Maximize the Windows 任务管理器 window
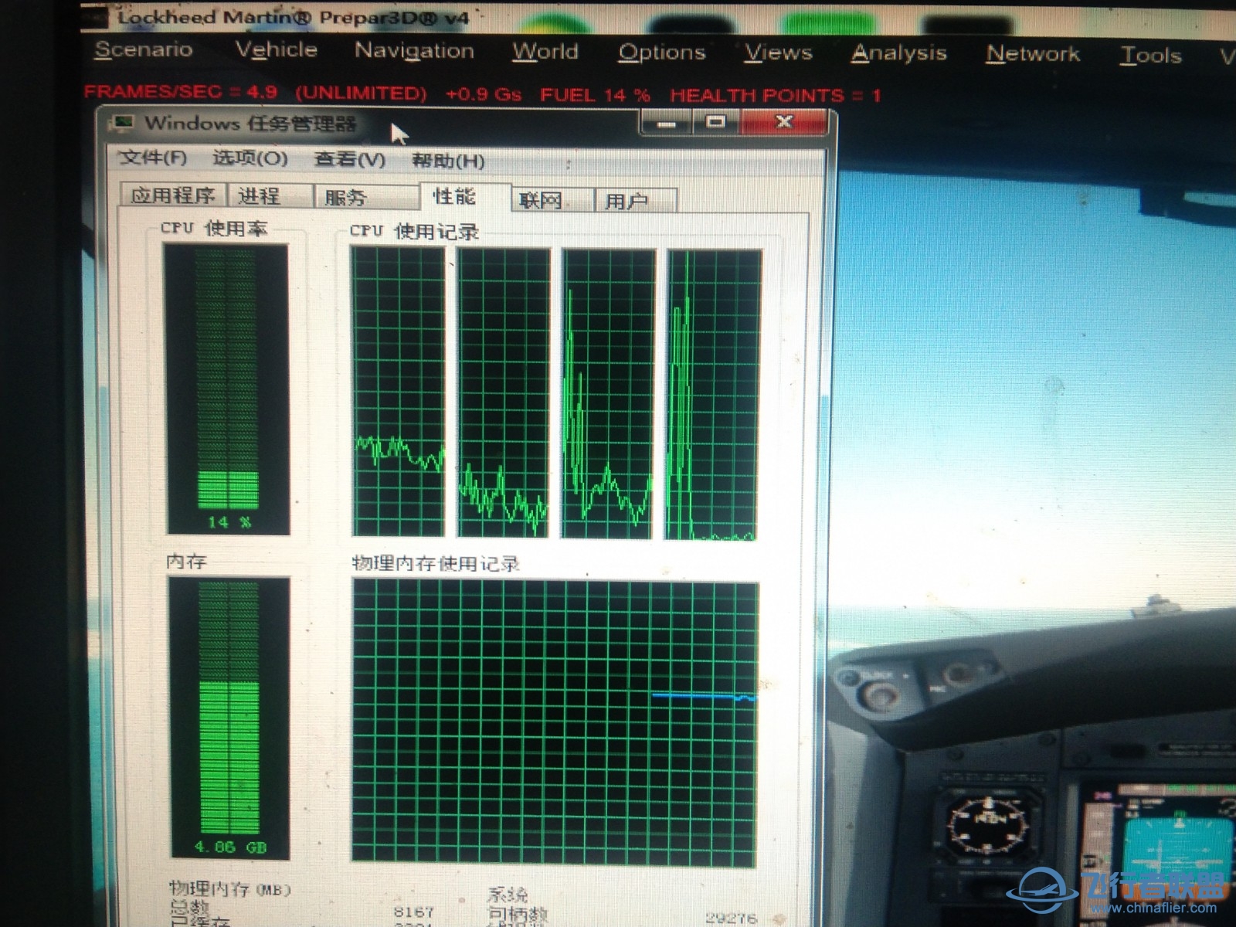Viewport: 1236px width, 927px height. tap(715, 122)
